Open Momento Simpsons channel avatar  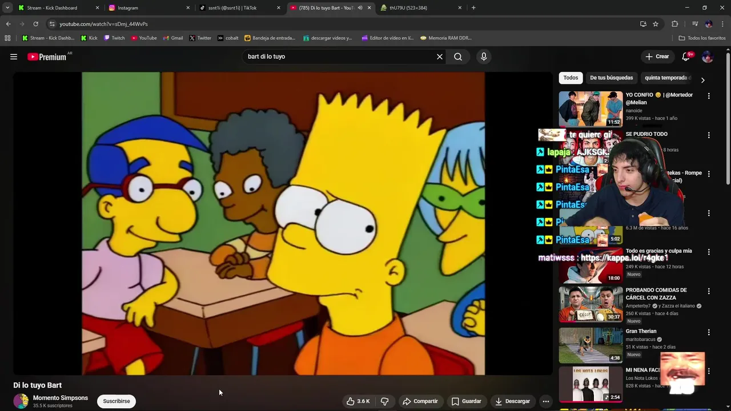[21, 401]
